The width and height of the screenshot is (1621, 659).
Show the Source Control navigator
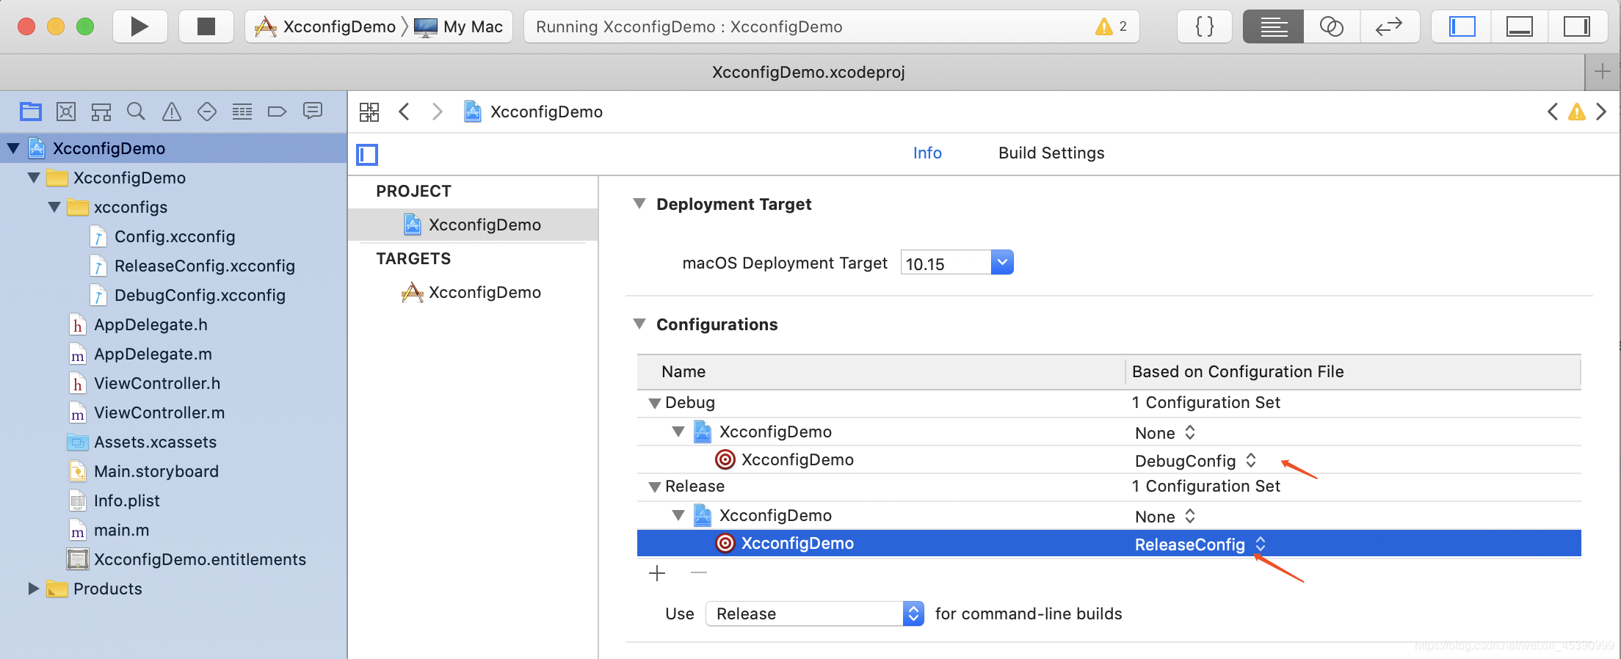[x=66, y=112]
